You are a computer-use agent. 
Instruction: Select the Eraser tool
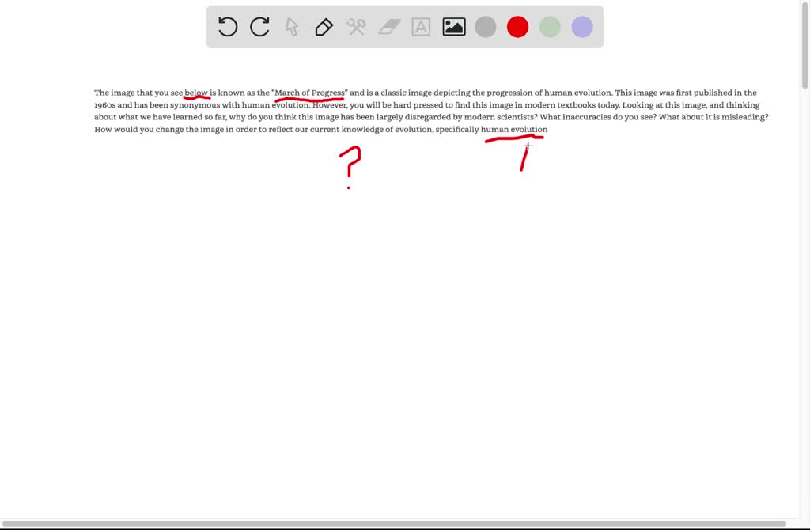click(x=388, y=27)
